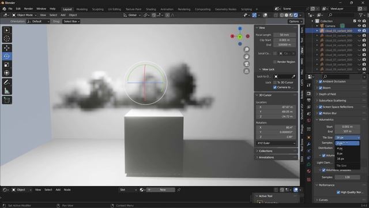Open the outliner filter funnel icon

click(361, 15)
